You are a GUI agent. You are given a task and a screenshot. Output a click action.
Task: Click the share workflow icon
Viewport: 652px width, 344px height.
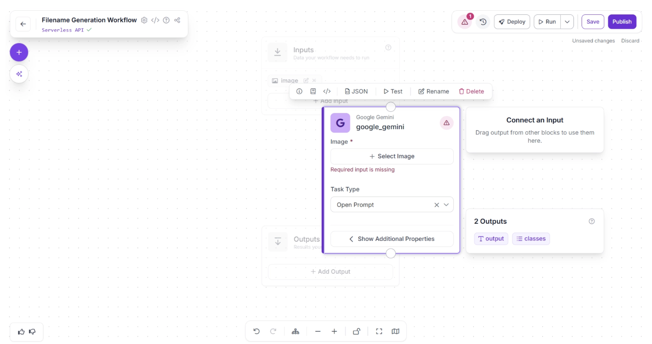point(177,20)
